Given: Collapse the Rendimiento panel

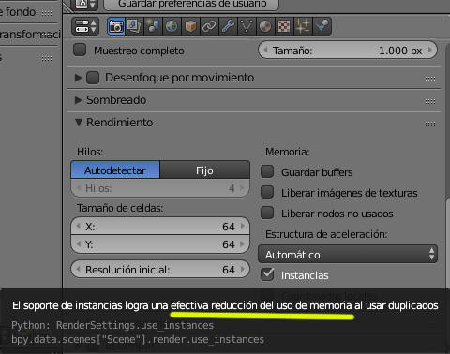Looking at the screenshot, I should tap(79, 123).
